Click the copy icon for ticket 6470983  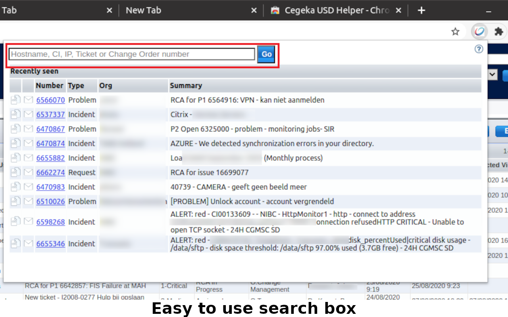15,187
